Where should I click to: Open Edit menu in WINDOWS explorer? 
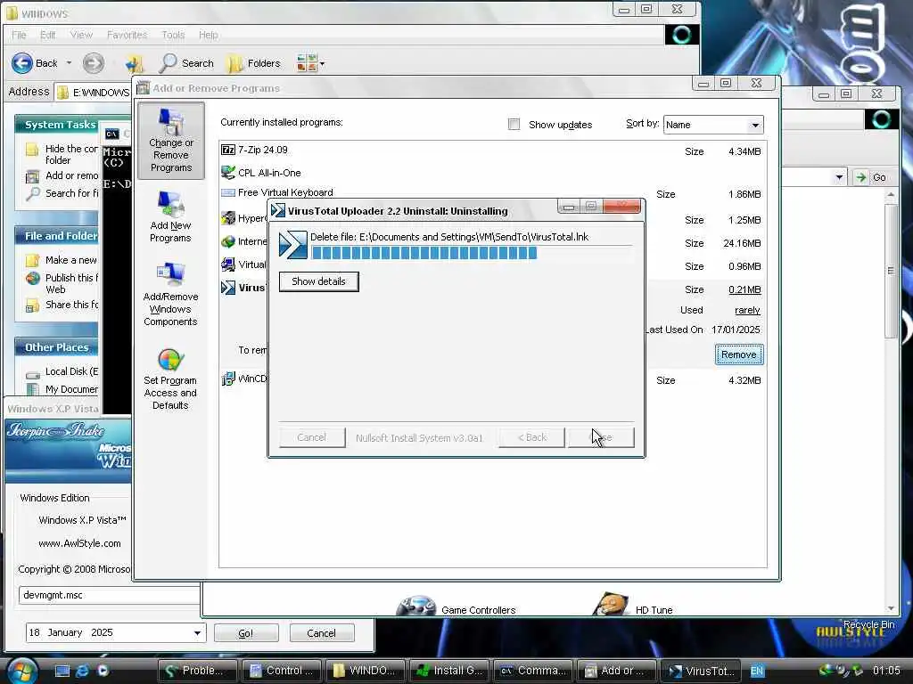tap(48, 35)
